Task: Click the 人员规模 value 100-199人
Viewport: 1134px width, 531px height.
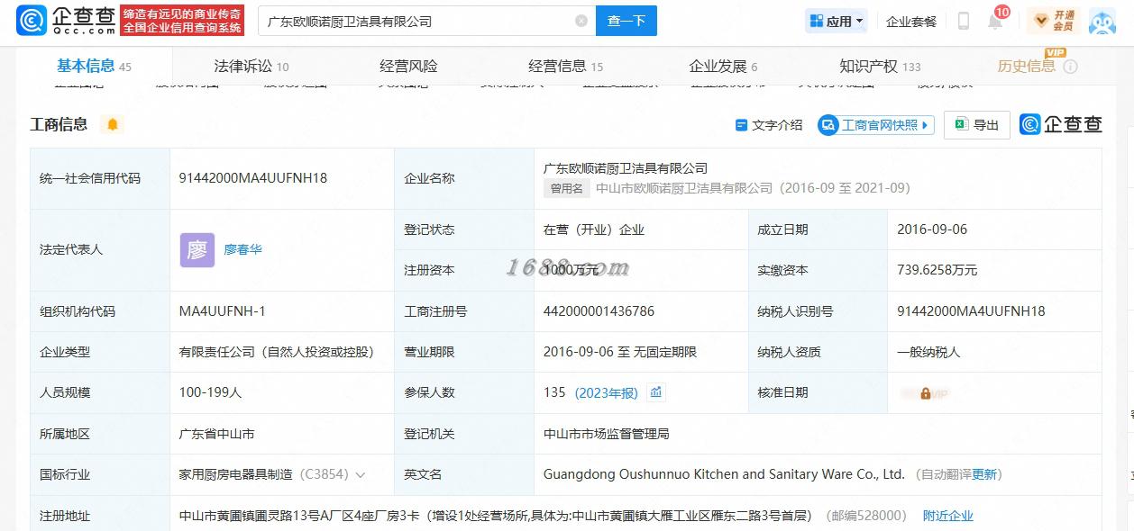Action: coord(211,392)
